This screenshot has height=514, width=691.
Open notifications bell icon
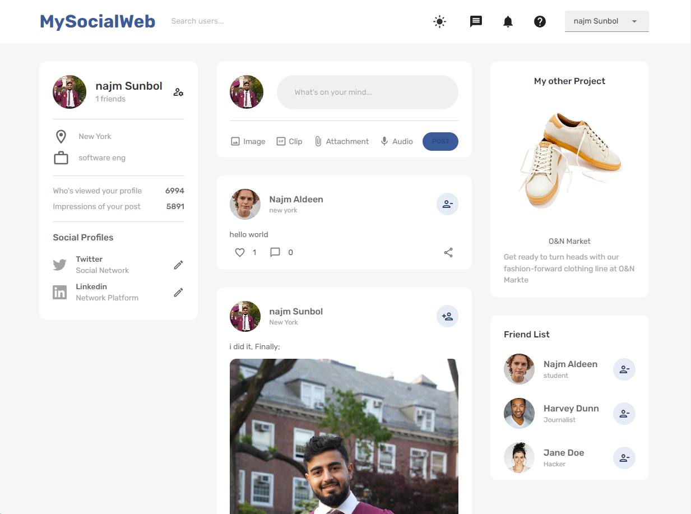point(508,22)
